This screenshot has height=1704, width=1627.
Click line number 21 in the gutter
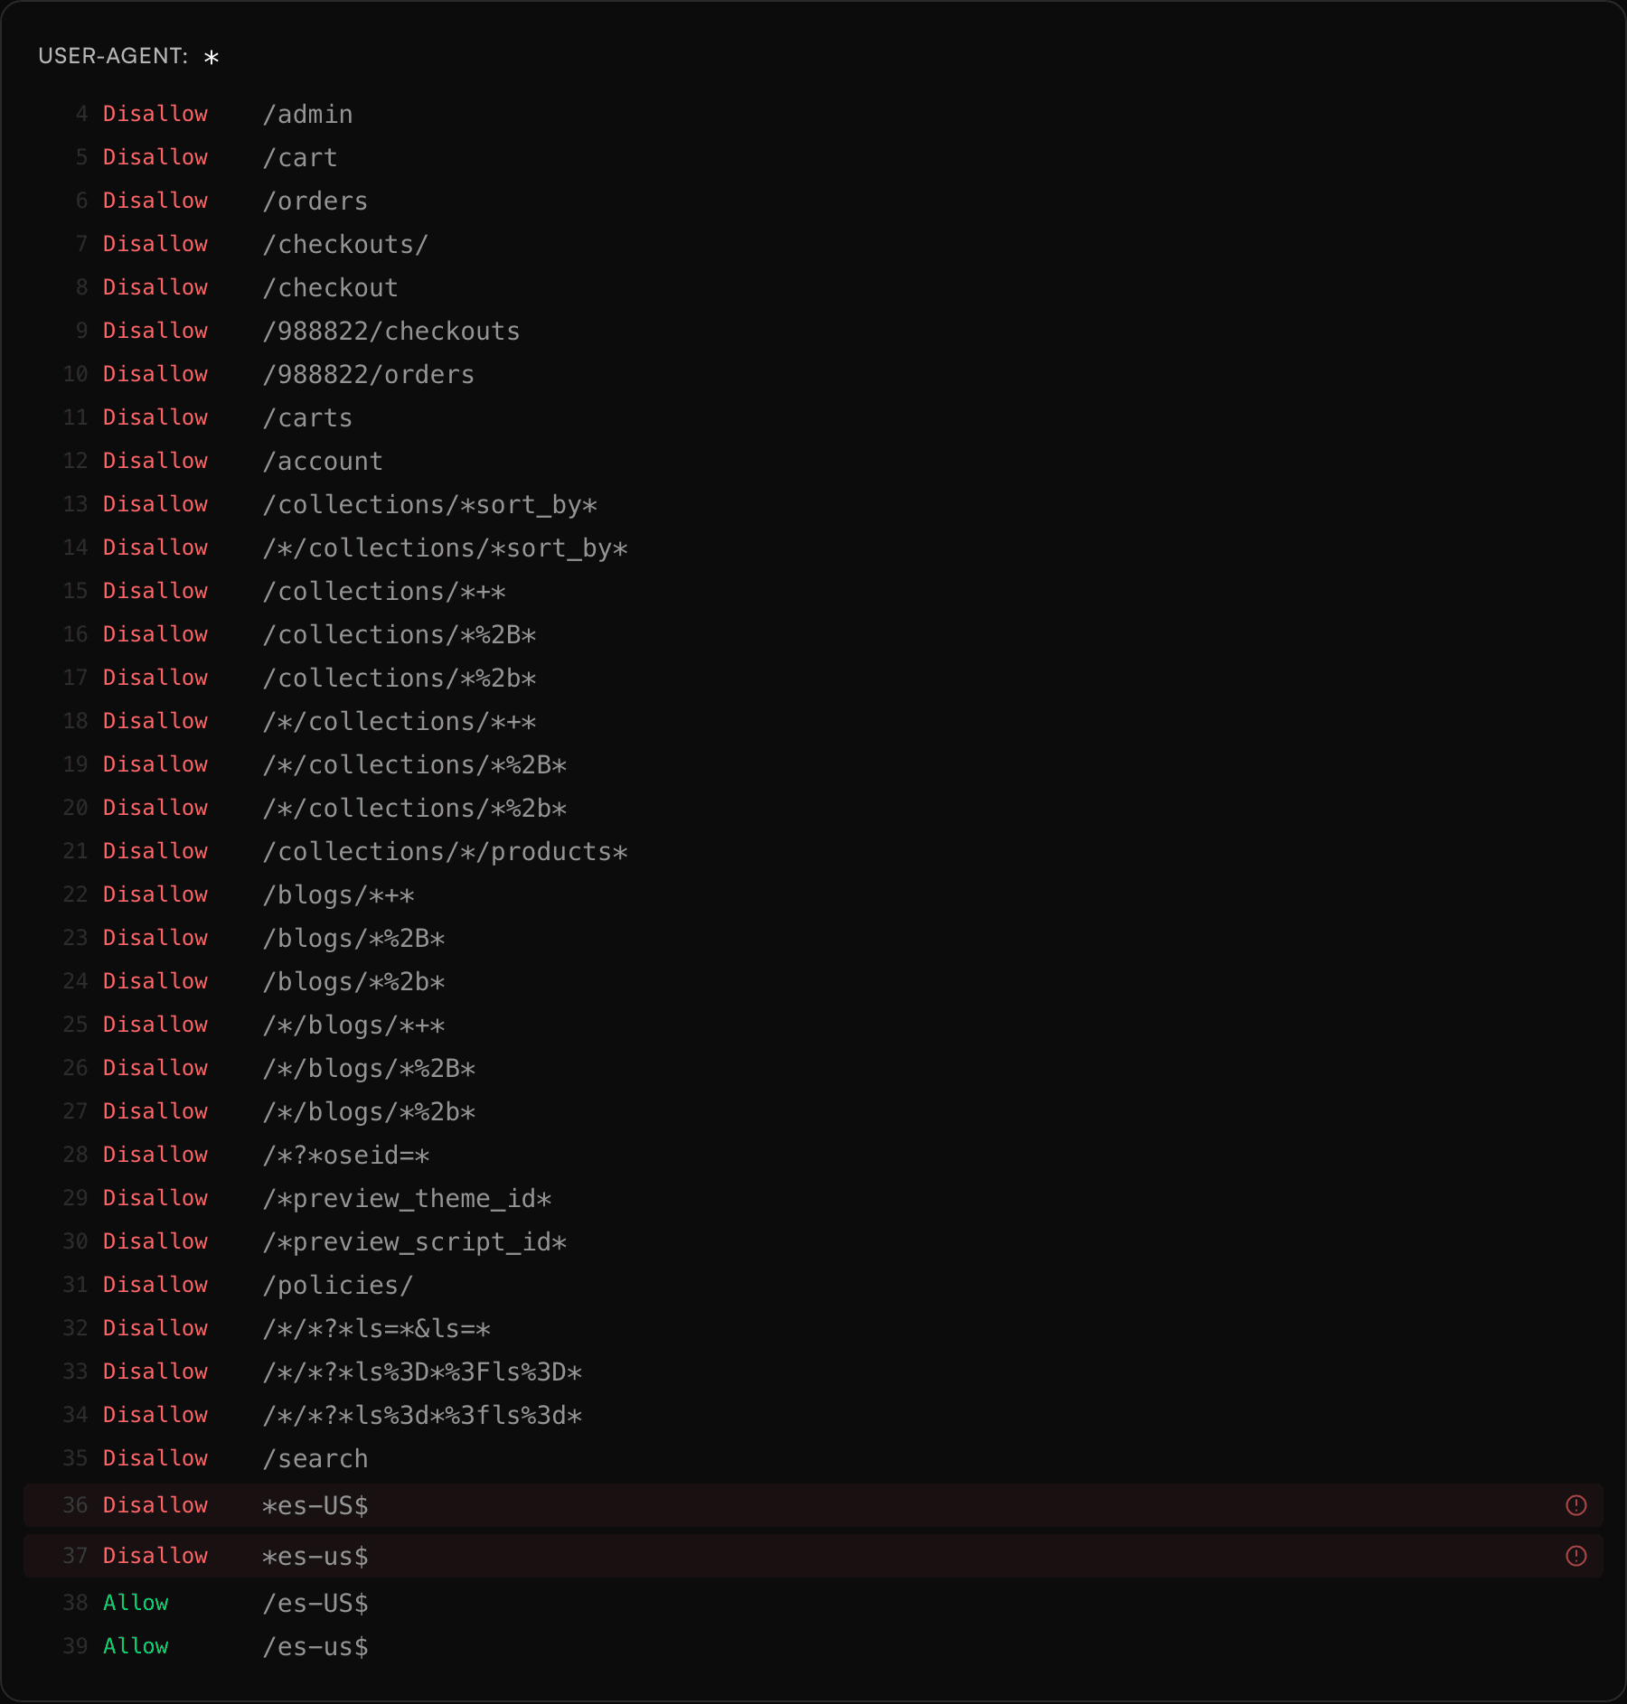pyautogui.click(x=75, y=851)
